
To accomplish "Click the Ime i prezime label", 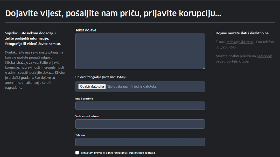I will (x=84, y=98).
